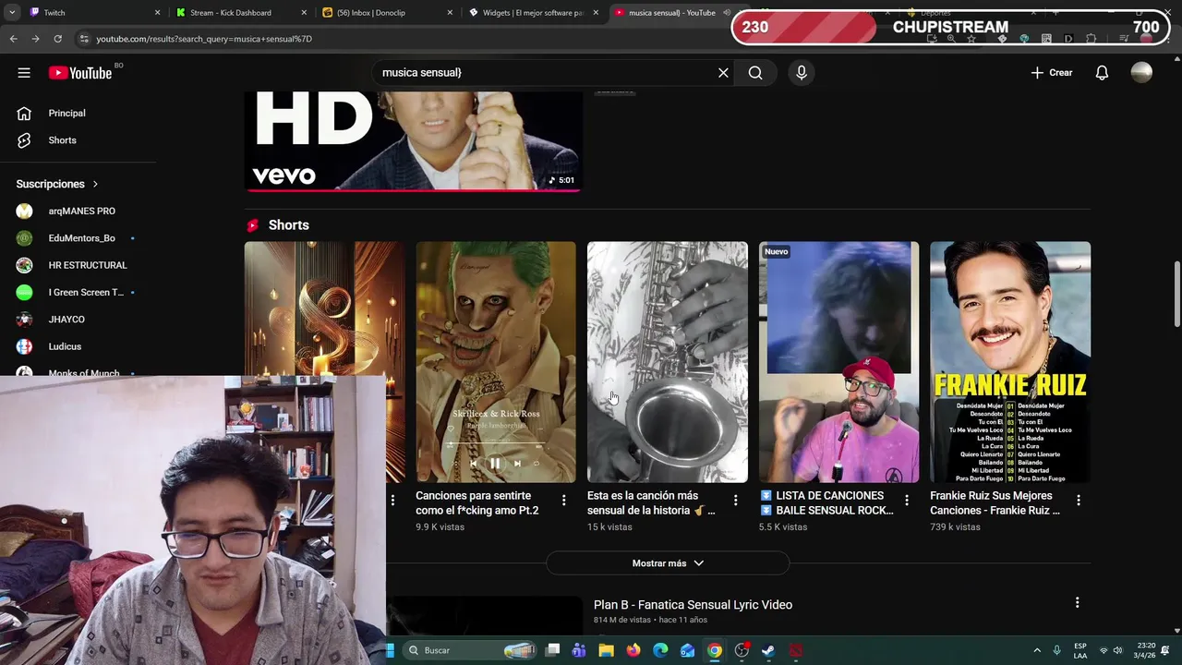Open the Crear menu
This screenshot has width=1182, height=665.
pos(1052,73)
